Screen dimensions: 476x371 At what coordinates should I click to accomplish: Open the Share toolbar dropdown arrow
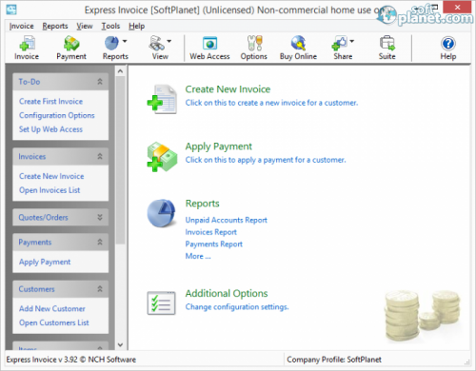coord(351,41)
